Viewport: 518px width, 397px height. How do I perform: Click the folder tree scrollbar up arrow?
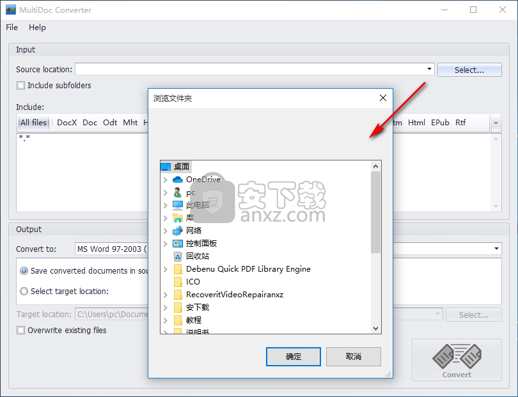click(375, 166)
